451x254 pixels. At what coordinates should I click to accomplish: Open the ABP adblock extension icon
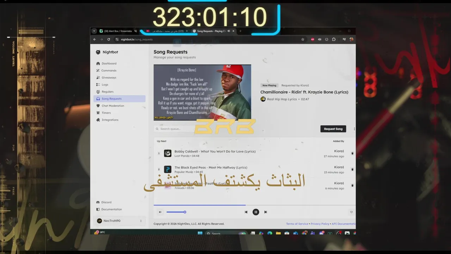tap(313, 40)
